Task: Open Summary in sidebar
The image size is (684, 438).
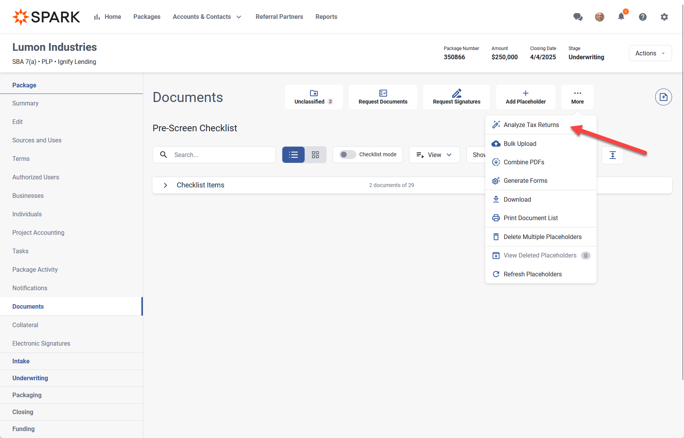Action: (x=71, y=103)
